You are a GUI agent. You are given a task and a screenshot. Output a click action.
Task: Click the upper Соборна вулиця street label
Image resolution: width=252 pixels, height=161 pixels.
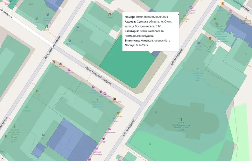point(177,57)
